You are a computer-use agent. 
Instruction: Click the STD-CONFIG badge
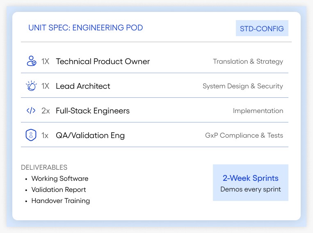262,29
